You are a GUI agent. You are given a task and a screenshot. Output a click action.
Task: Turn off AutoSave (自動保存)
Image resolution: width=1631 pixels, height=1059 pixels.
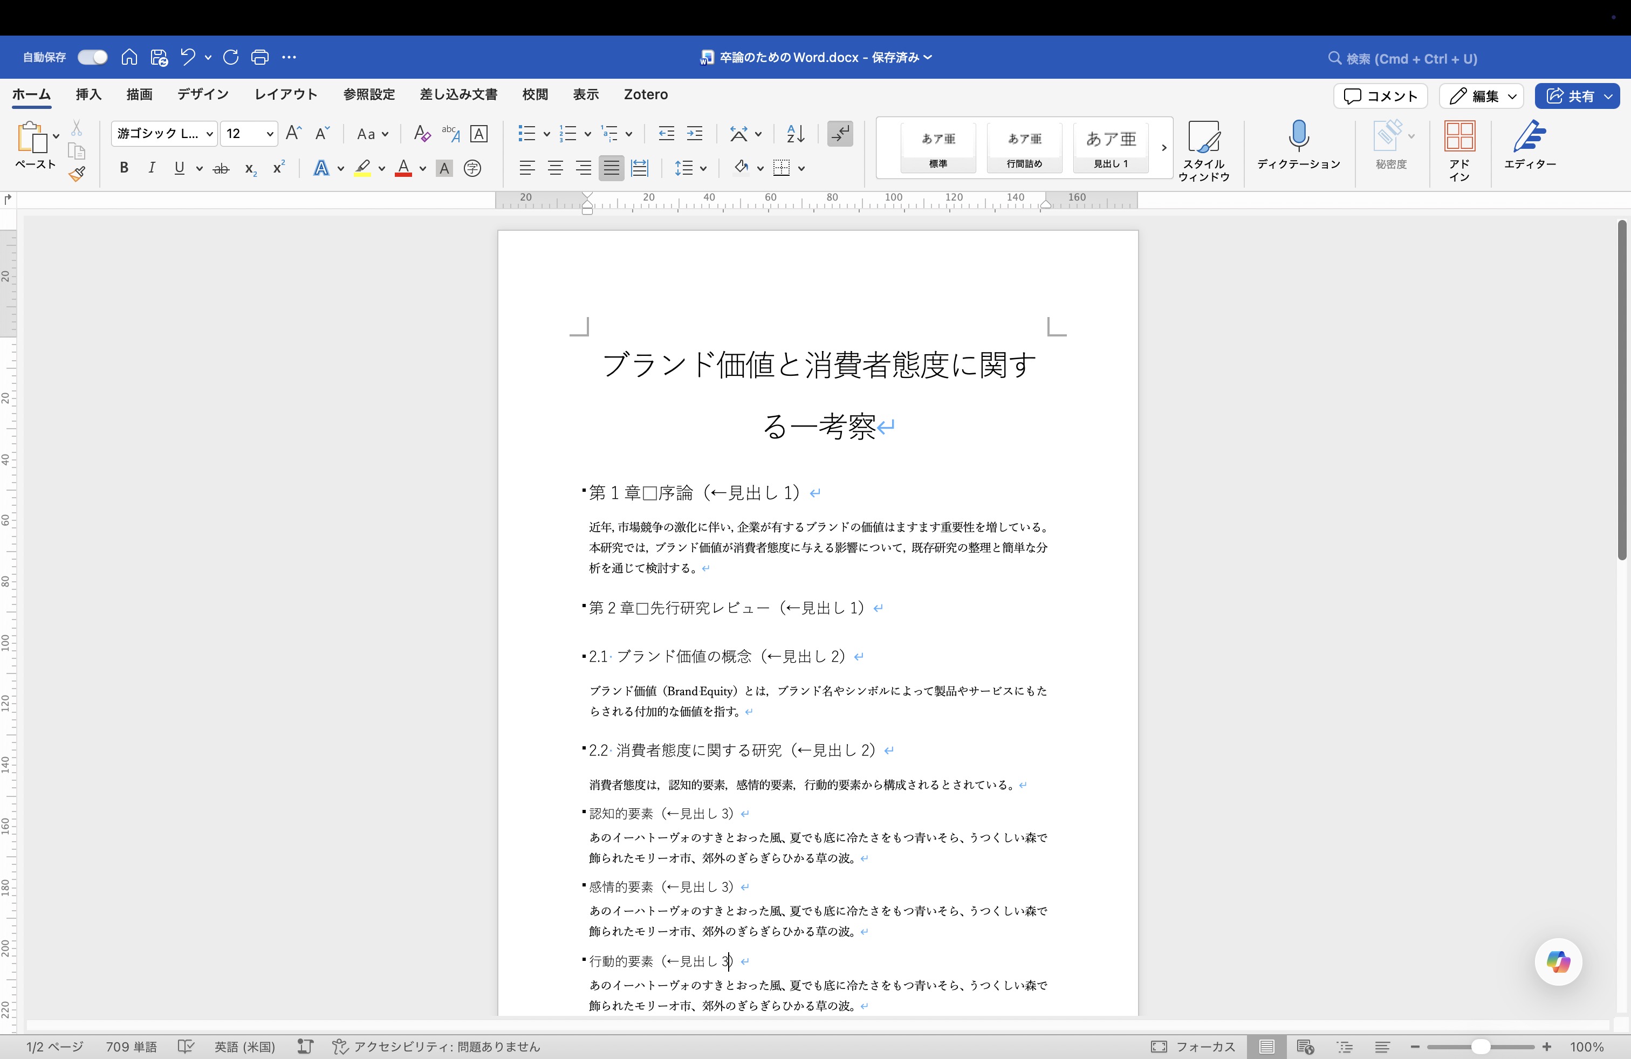(x=92, y=57)
